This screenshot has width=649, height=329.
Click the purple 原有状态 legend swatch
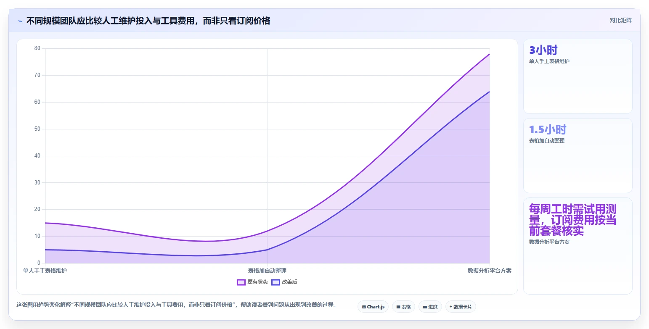pos(241,282)
